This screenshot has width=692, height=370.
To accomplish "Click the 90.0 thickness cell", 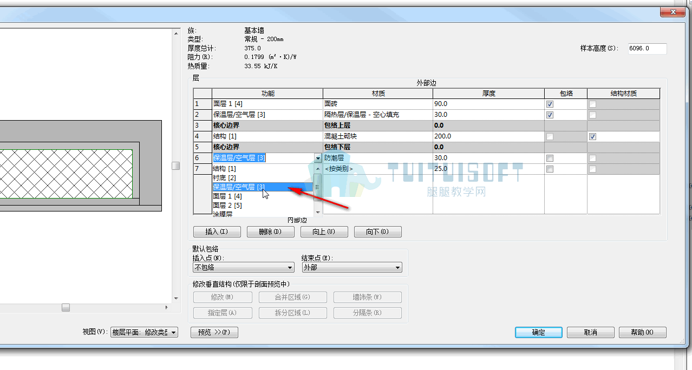I will [488, 104].
